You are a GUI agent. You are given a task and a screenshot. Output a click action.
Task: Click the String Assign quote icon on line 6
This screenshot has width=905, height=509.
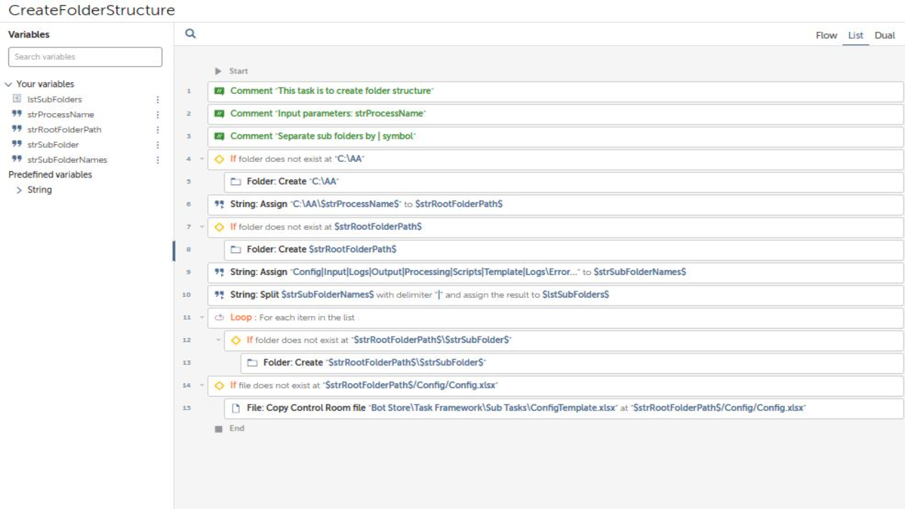point(219,204)
